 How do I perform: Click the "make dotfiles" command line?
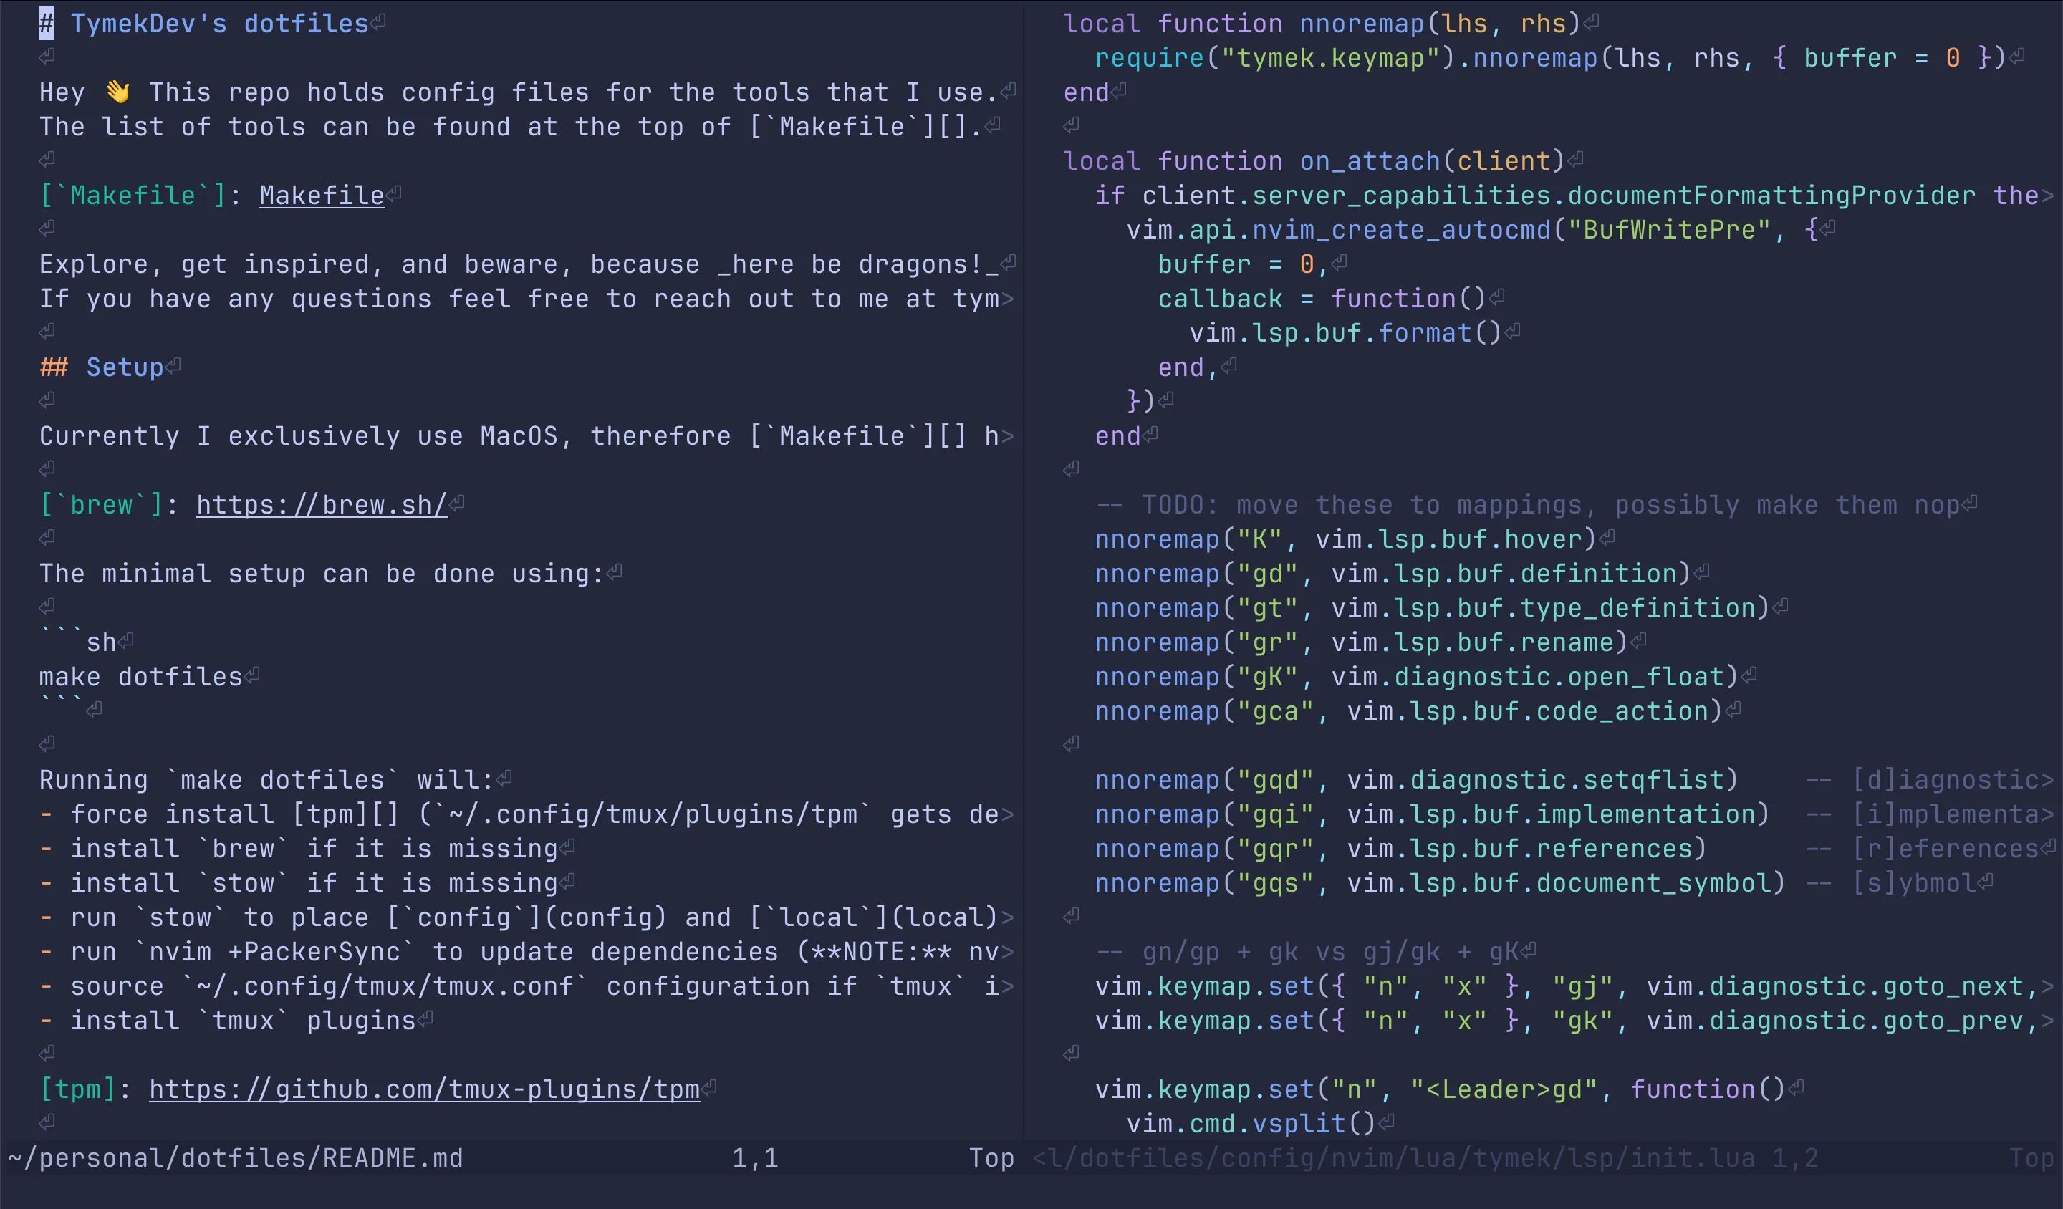141,677
